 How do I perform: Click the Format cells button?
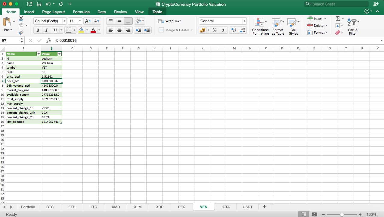click(x=317, y=33)
